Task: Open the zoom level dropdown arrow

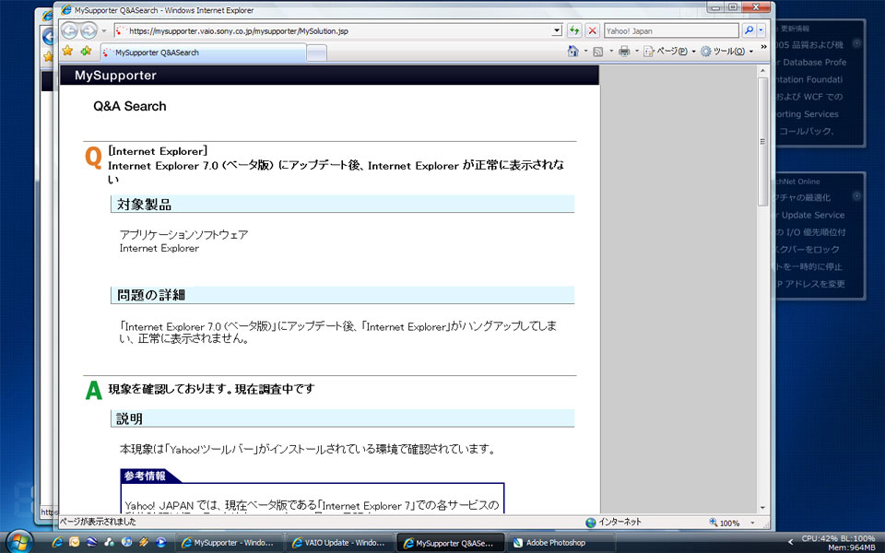Action: click(752, 524)
